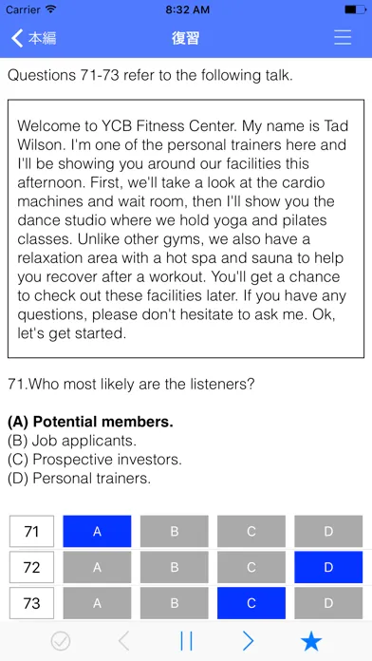Image resolution: width=372 pixels, height=661 pixels.
Task: Tap the talk passage text box
Action: click(x=186, y=229)
